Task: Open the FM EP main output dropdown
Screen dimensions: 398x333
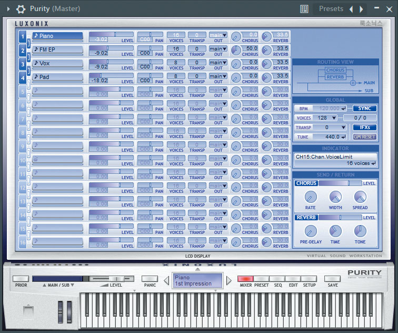Action: click(x=218, y=48)
